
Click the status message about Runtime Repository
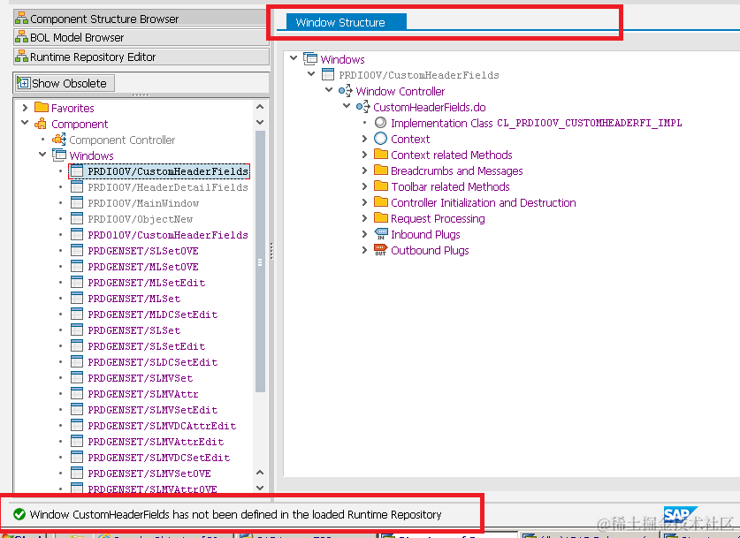235,514
